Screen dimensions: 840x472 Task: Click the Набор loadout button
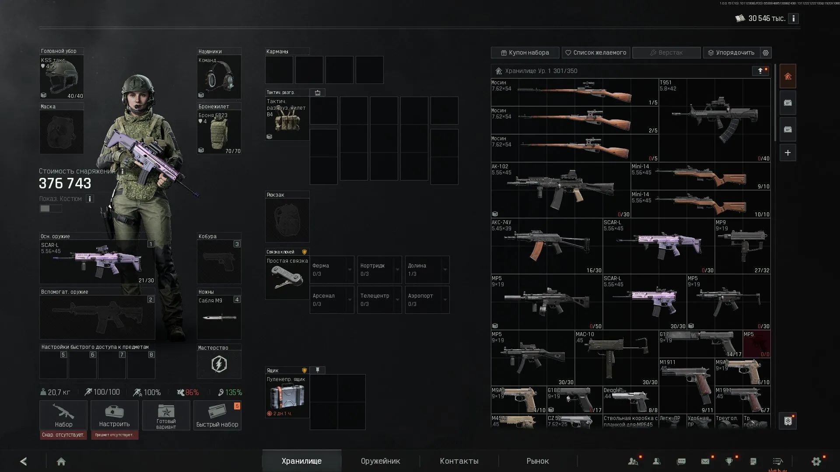[x=63, y=415]
